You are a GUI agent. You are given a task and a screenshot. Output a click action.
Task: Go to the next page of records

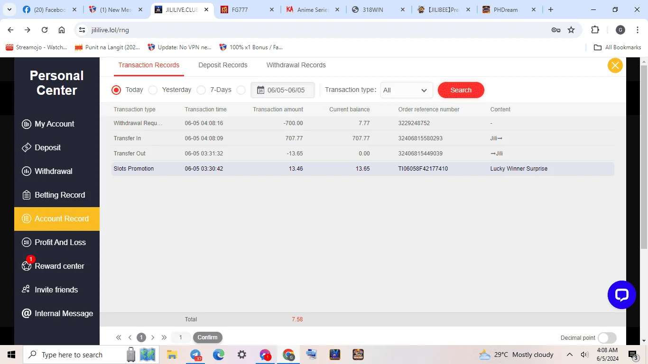coord(153,337)
